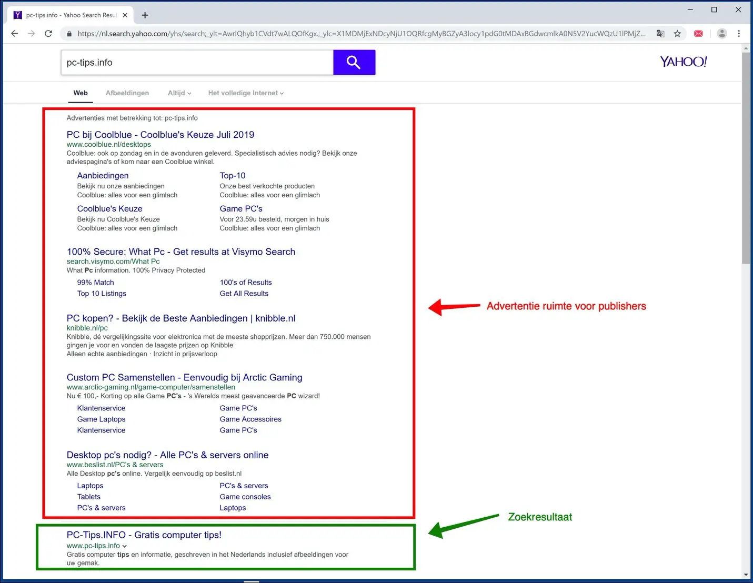Open the Aanbiedingen sitelink
The height and width of the screenshot is (583, 753).
coord(103,176)
